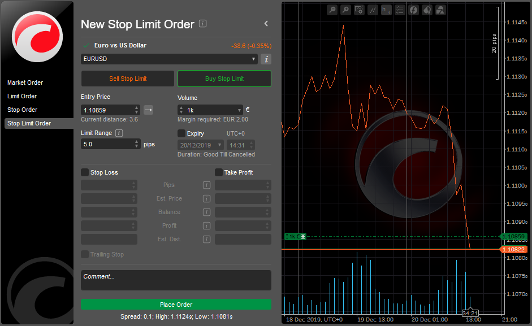The width and height of the screenshot is (532, 326).
Task: Open the checklist icon in chart toolbar
Action: pos(400,10)
